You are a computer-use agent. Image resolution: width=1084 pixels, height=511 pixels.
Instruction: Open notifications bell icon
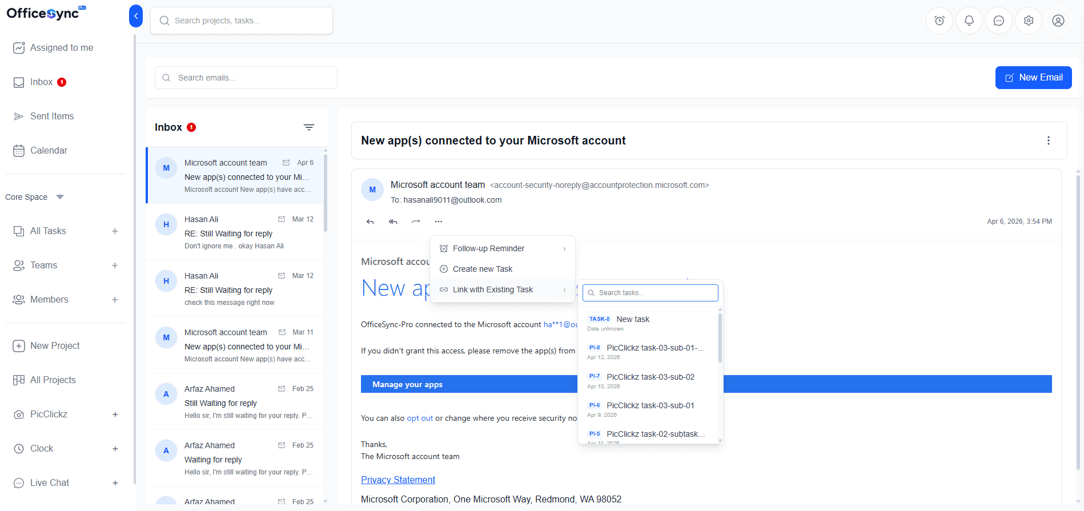pyautogui.click(x=969, y=21)
